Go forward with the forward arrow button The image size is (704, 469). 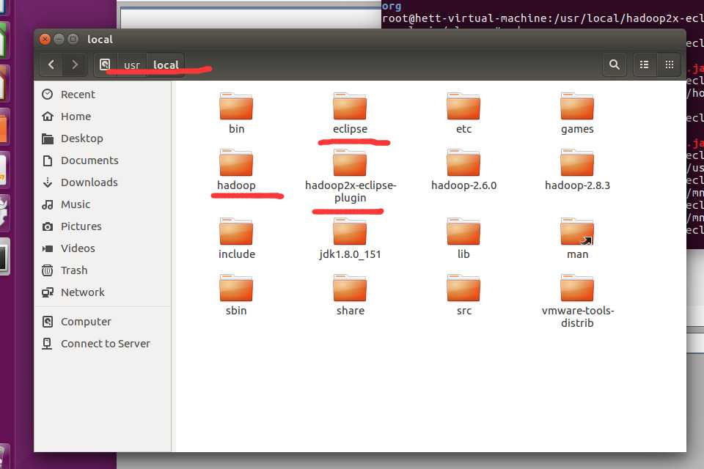pos(75,64)
